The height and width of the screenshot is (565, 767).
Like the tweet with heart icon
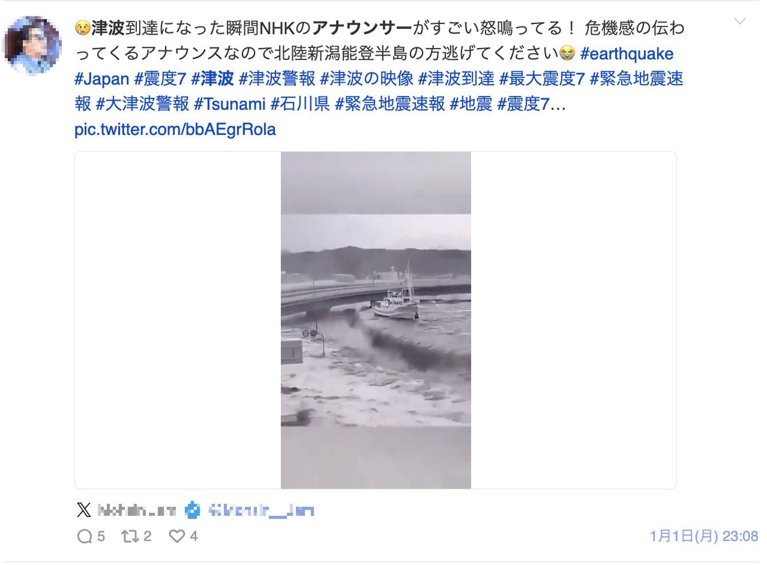[x=177, y=536]
